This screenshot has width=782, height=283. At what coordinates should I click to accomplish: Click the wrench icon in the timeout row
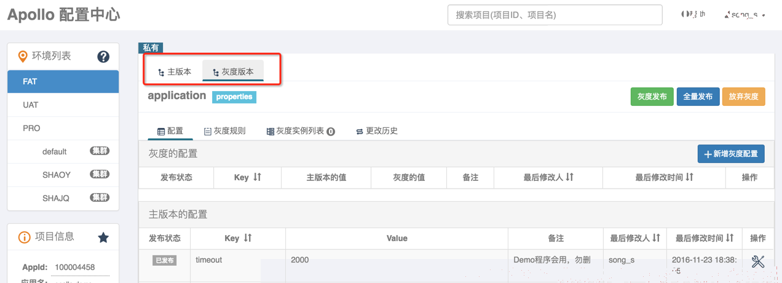[758, 261]
